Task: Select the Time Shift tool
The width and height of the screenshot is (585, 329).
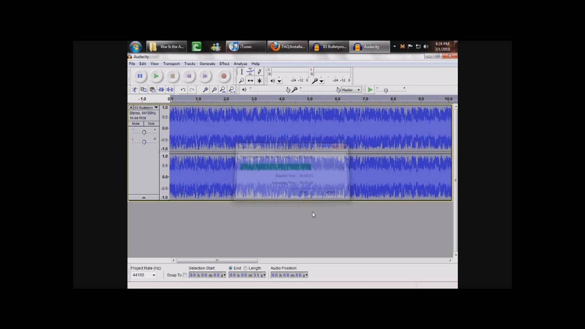Action: pyautogui.click(x=250, y=81)
